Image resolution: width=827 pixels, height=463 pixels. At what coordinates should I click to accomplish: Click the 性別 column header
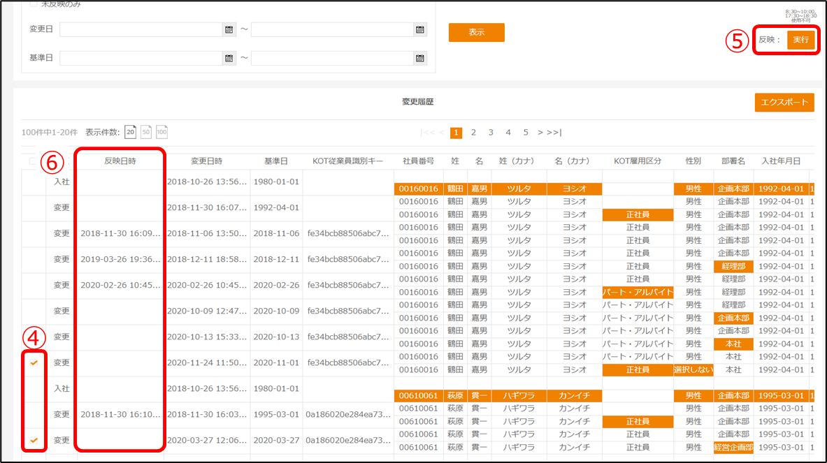693,161
